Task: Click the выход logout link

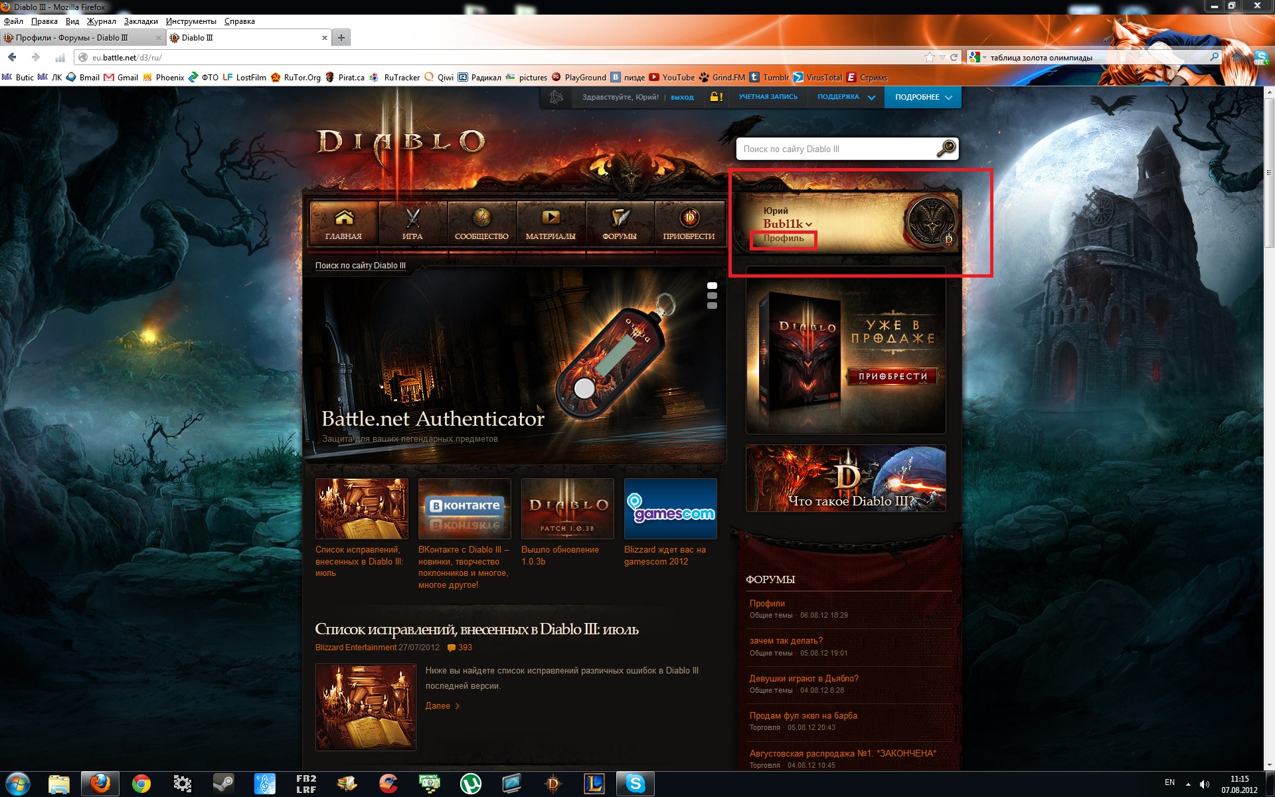Action: 682,97
